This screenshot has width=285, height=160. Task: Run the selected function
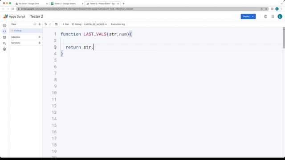[65, 24]
